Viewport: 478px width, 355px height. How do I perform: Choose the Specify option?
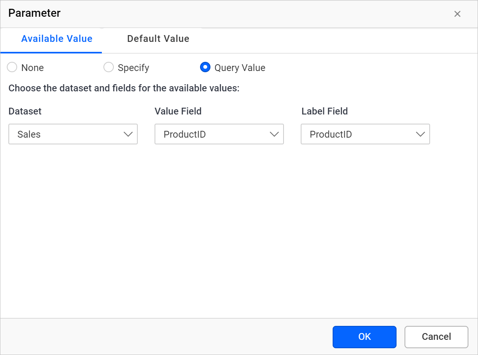coord(109,67)
